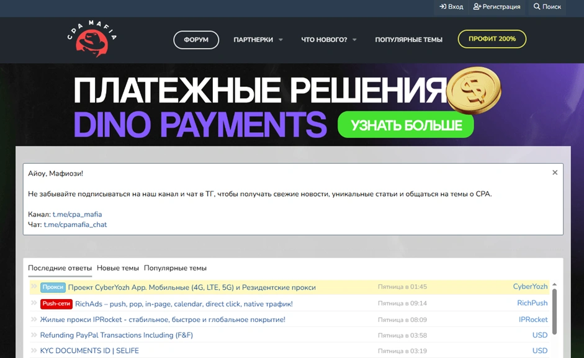Image resolution: width=584 pixels, height=358 pixels.
Task: Click the CPA Mafia logo
Action: click(x=92, y=38)
